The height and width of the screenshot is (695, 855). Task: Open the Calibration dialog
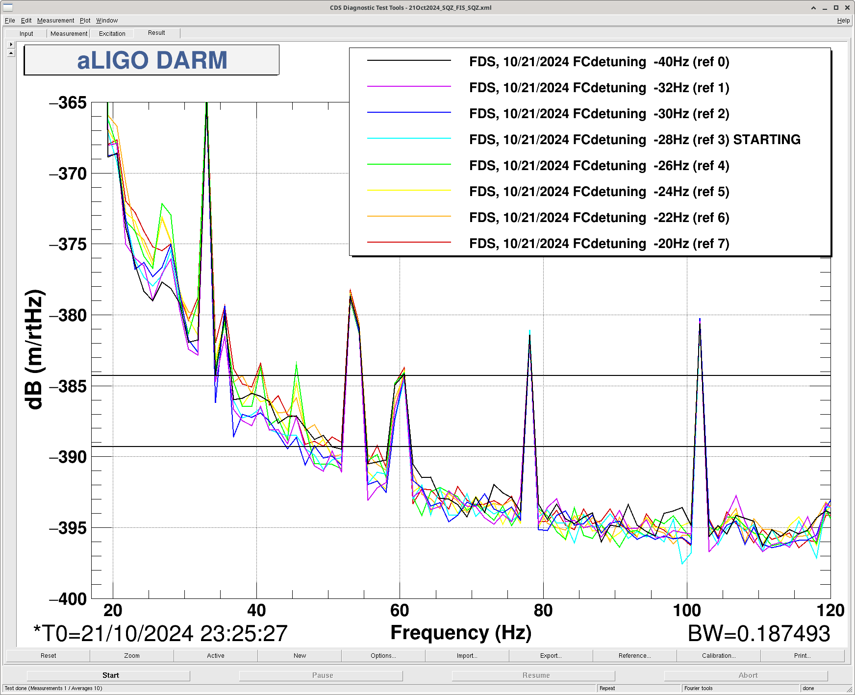click(x=719, y=656)
